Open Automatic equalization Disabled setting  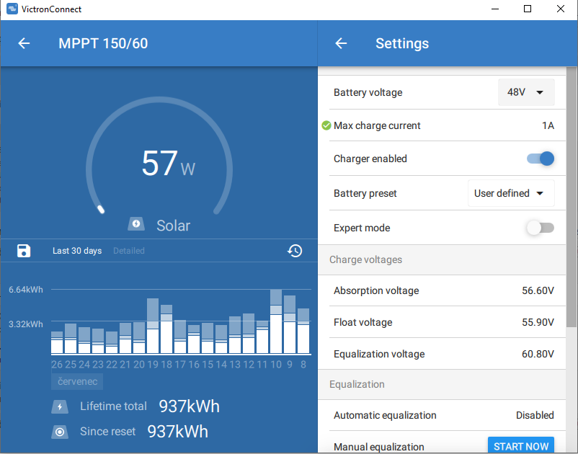(534, 415)
